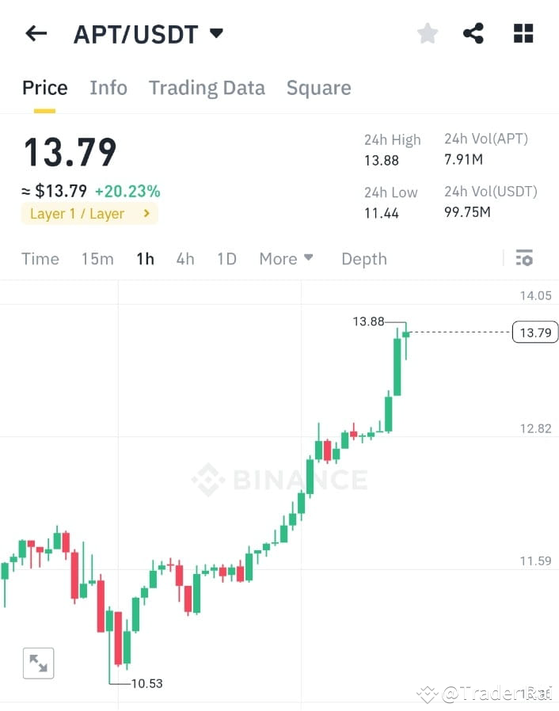Select the Time chart view
The height and width of the screenshot is (711, 559).
point(40,258)
